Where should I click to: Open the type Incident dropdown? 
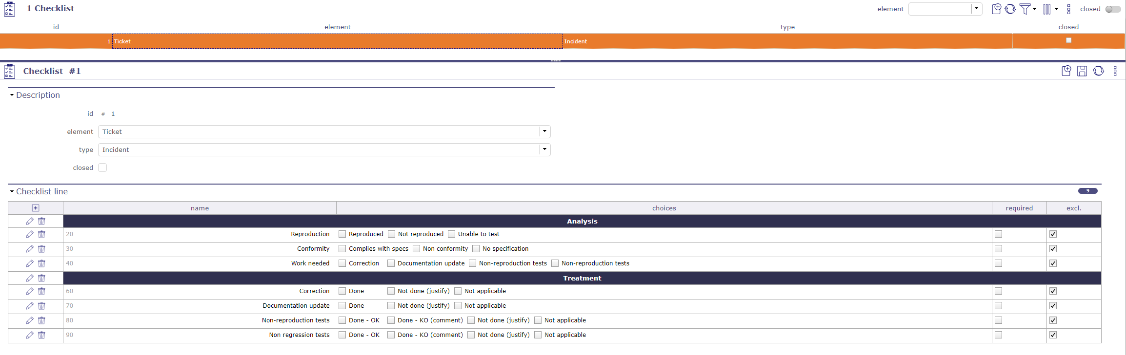pos(545,149)
